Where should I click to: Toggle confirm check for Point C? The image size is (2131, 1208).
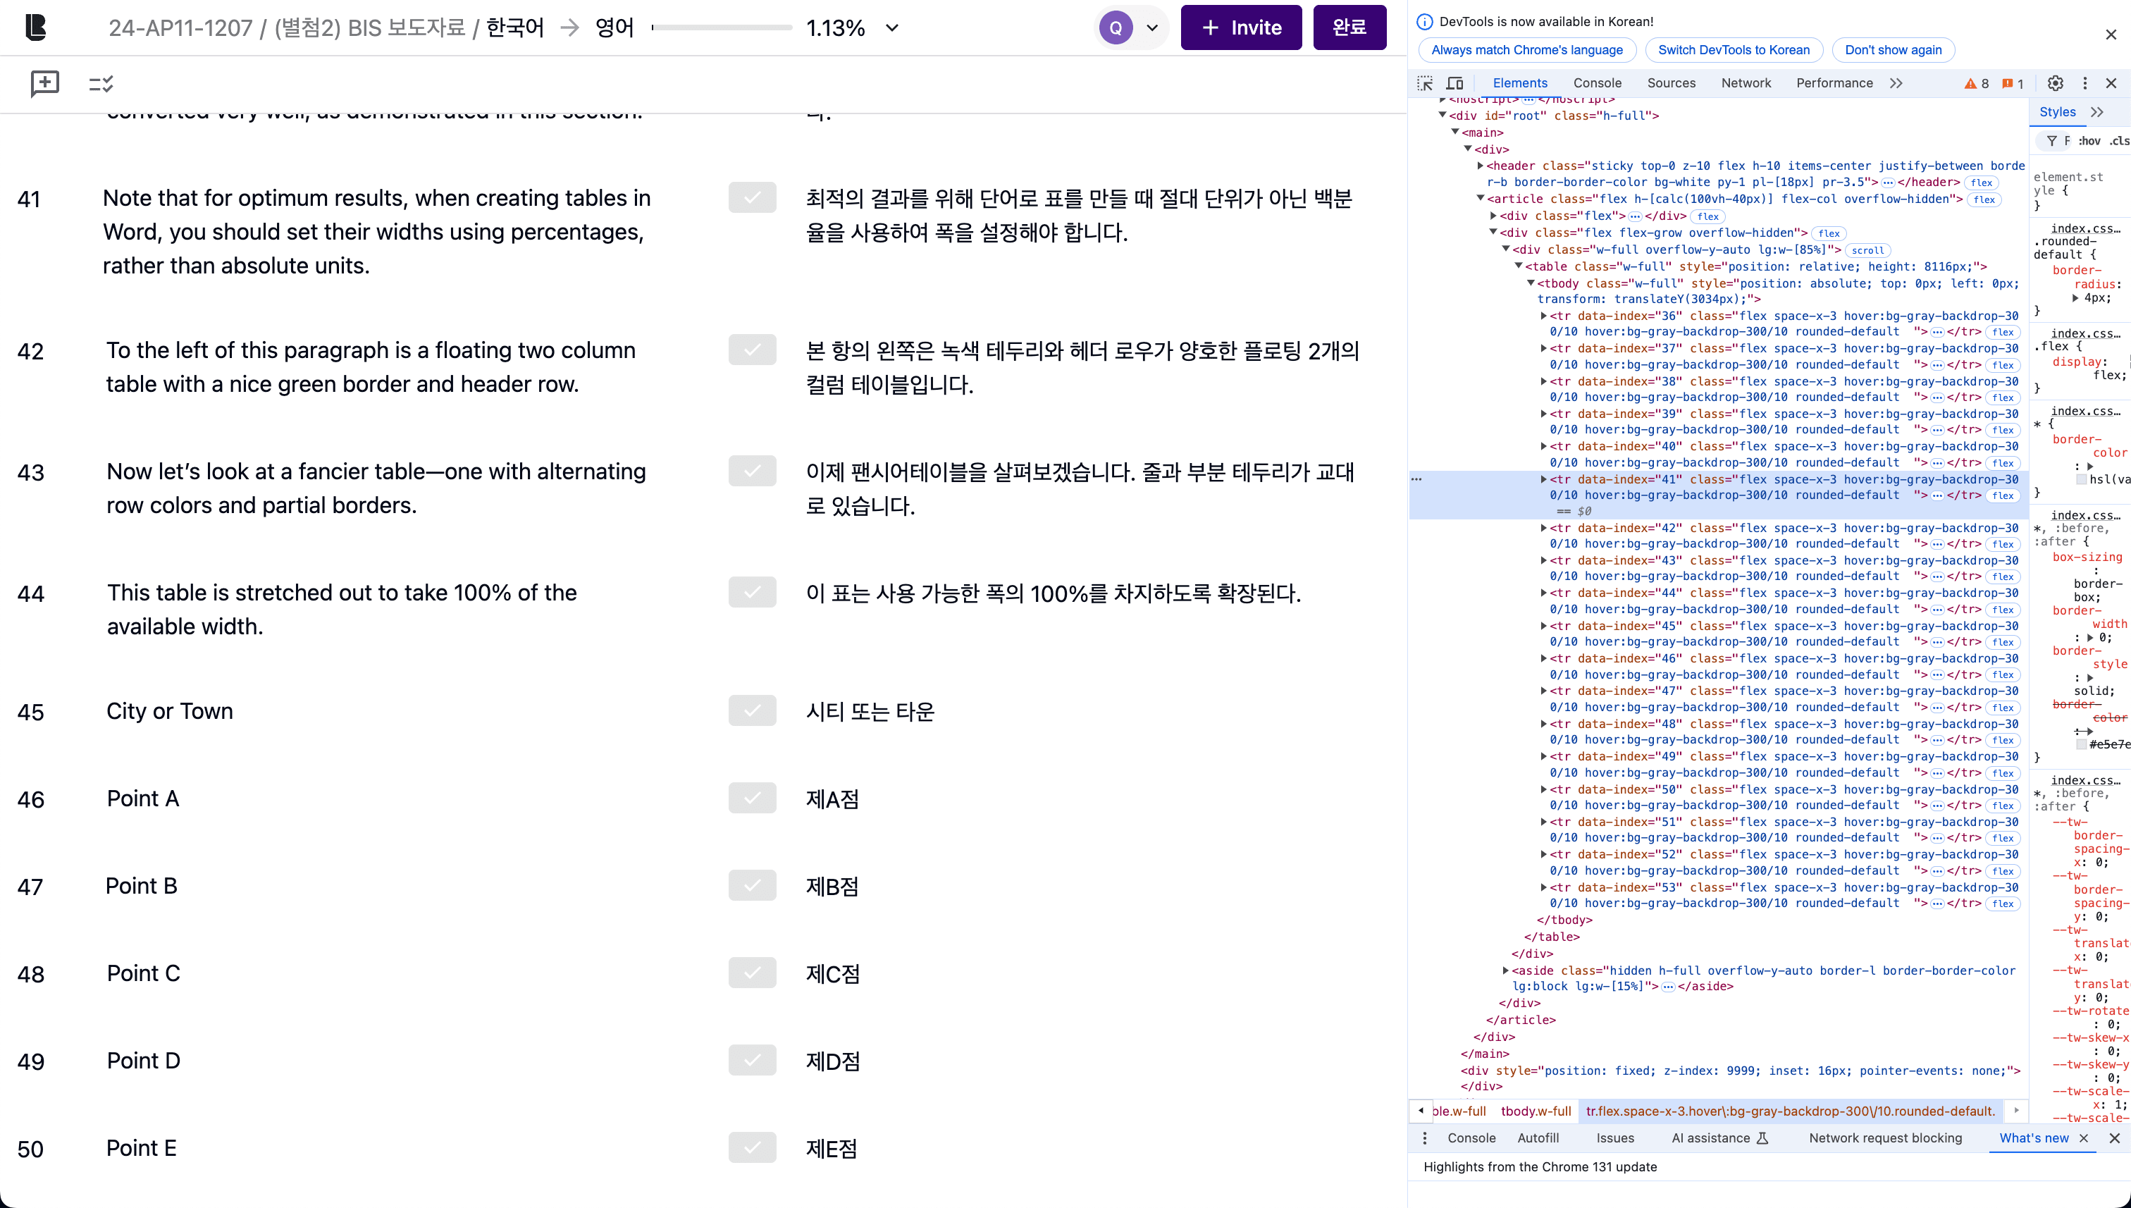(753, 973)
